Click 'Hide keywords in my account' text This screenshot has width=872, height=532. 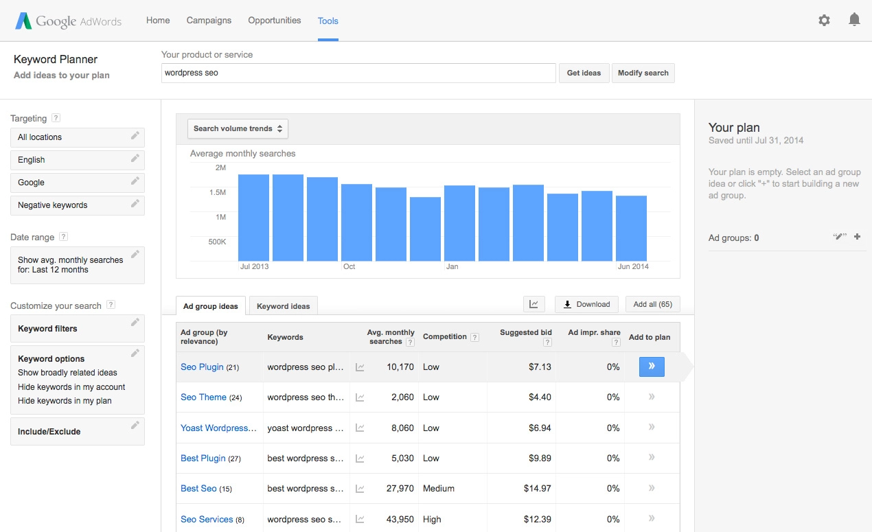[x=71, y=387]
